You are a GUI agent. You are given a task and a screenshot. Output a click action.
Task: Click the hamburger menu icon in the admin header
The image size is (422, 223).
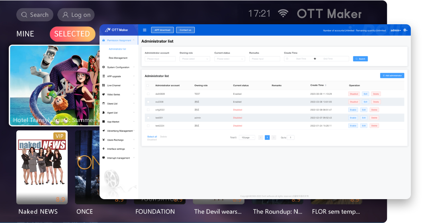tap(145, 30)
